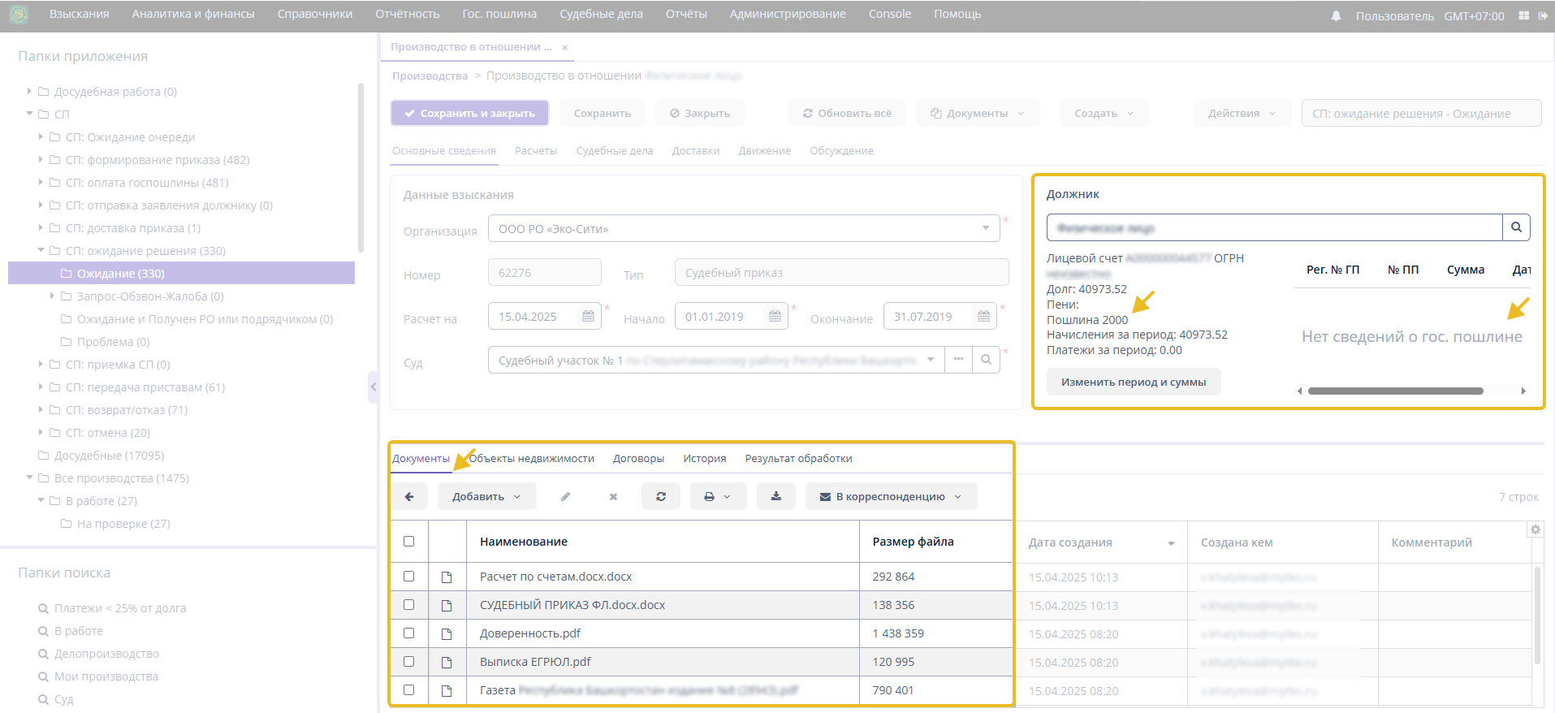Check the box for Расчет по счетам.docx.docx
Viewport: 1555px width, 713px height.
pos(409,577)
